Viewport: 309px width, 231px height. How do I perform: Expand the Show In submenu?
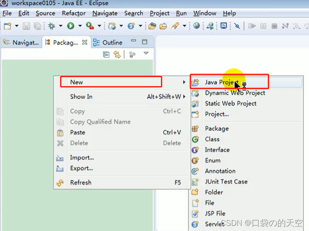[x=122, y=96]
